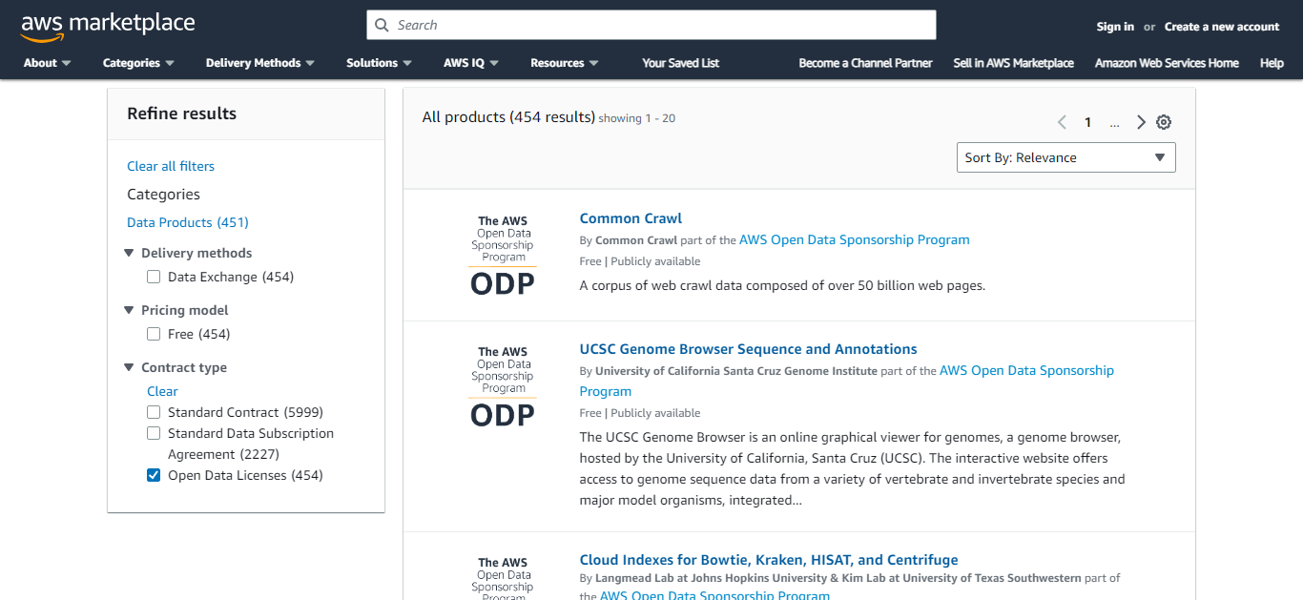Tick the Standard Contract checkbox
The width and height of the screenshot is (1303, 600).
[x=154, y=413]
